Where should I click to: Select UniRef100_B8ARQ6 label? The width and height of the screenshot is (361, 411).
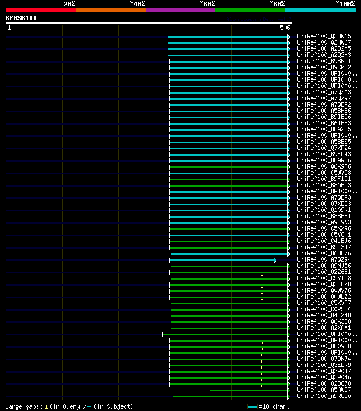click(324, 161)
